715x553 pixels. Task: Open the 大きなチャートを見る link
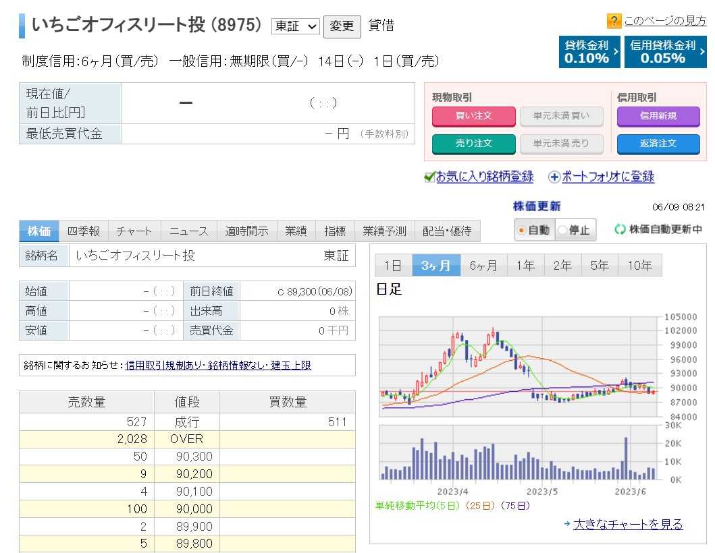pos(628,524)
